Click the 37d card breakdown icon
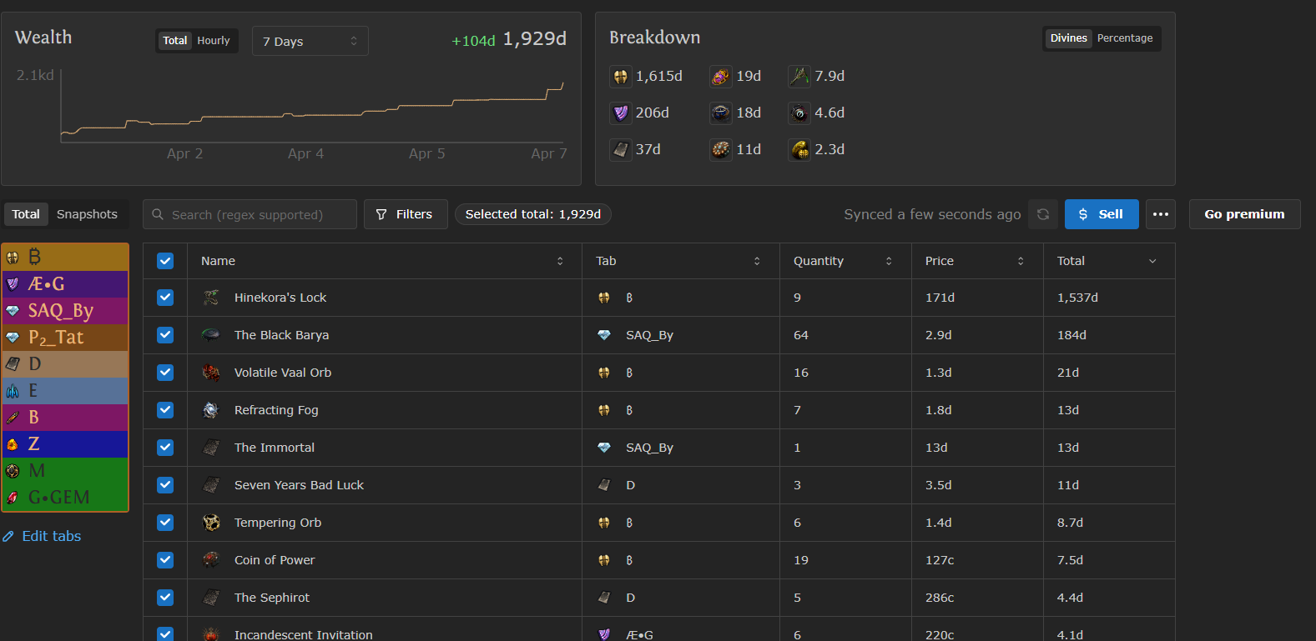Screen dimensions: 1316x641 [620, 150]
